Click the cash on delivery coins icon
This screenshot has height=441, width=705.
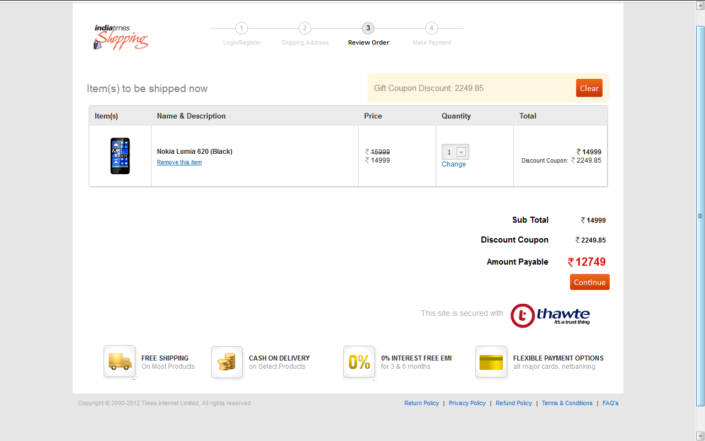tap(227, 362)
